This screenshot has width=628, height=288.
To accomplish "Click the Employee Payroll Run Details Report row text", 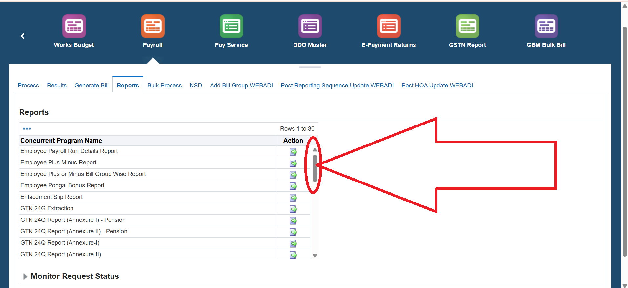I will (69, 151).
